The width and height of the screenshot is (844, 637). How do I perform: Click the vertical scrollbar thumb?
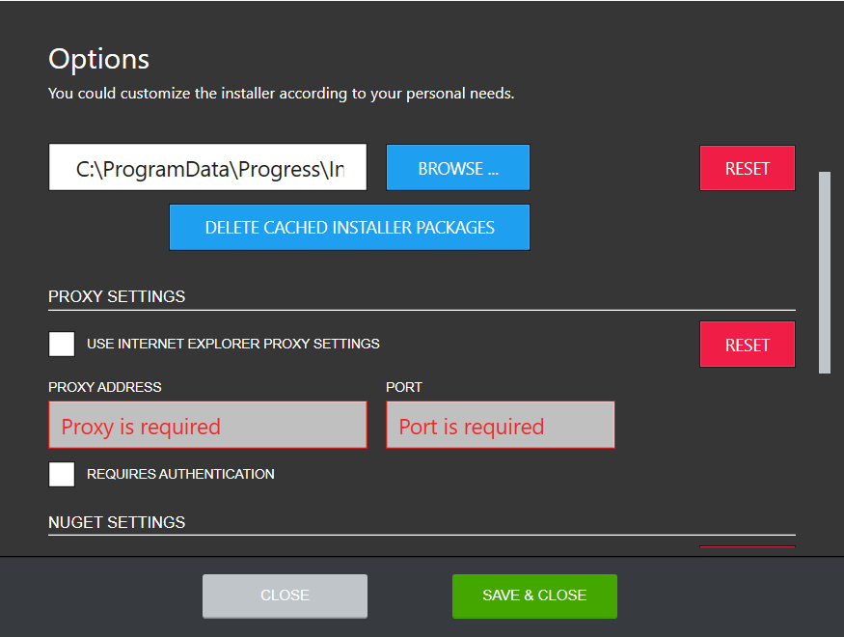click(825, 272)
